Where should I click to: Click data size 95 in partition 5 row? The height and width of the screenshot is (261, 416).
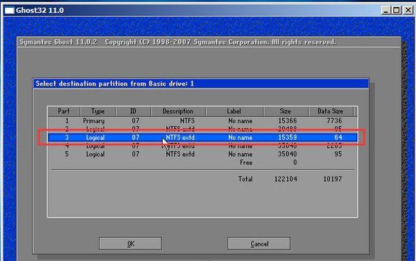click(338, 154)
